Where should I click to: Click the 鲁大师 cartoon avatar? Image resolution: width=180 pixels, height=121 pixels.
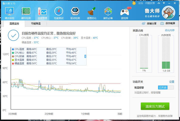(168, 13)
